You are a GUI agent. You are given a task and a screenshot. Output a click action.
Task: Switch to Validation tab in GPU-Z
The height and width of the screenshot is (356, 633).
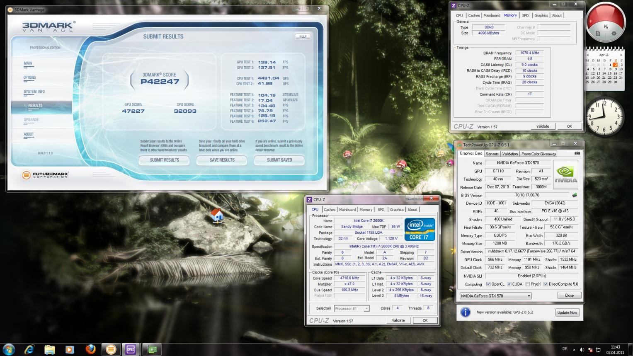point(510,154)
